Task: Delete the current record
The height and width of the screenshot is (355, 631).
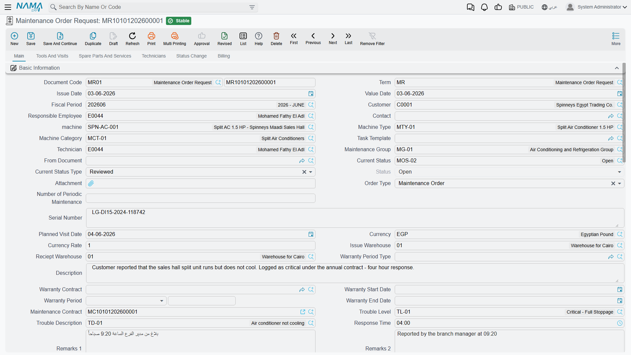Action: pyautogui.click(x=276, y=39)
